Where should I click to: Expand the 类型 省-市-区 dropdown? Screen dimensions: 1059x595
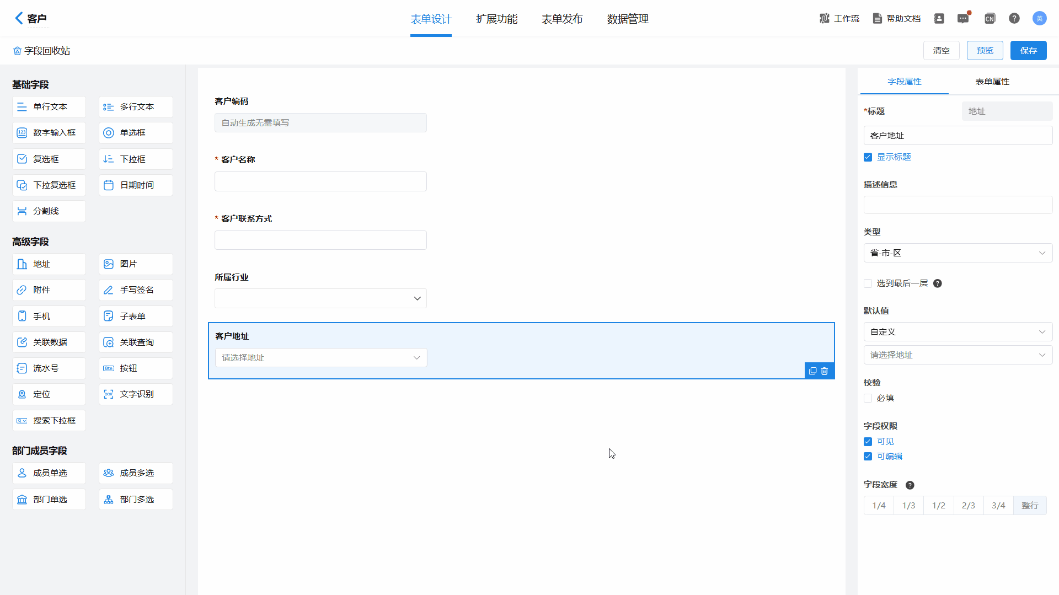958,253
